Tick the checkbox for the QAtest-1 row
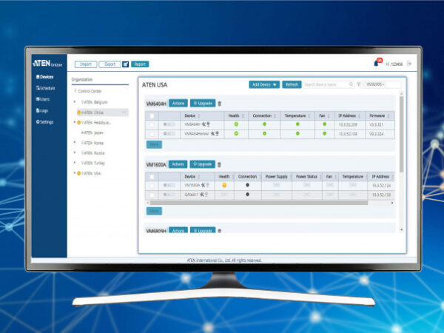 pyautogui.click(x=152, y=195)
